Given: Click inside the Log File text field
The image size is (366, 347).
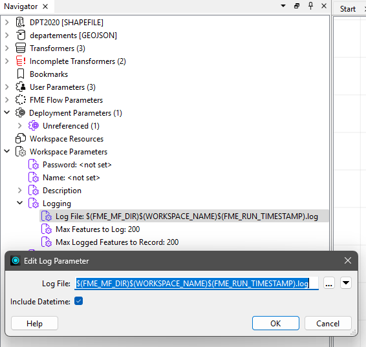Looking at the screenshot, I should coord(197,283).
